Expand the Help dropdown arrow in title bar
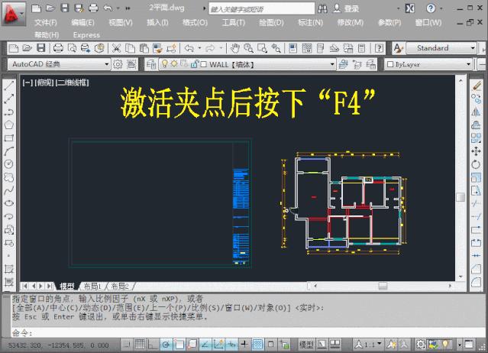The width and height of the screenshot is (488, 353). [x=441, y=8]
